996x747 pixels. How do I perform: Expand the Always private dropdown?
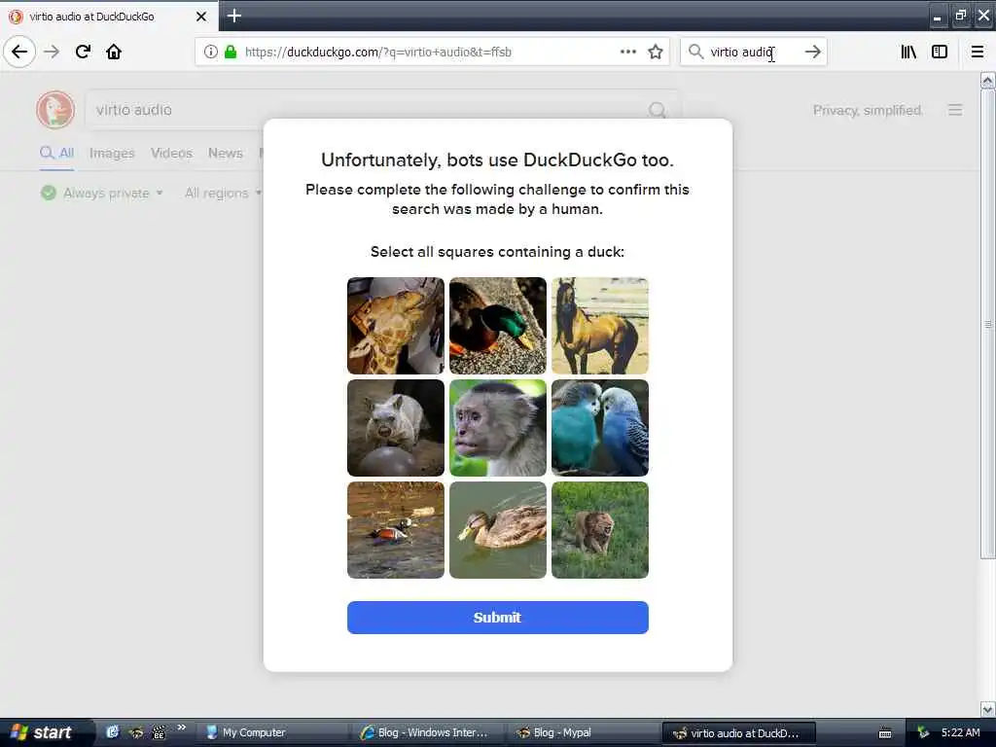(x=101, y=193)
